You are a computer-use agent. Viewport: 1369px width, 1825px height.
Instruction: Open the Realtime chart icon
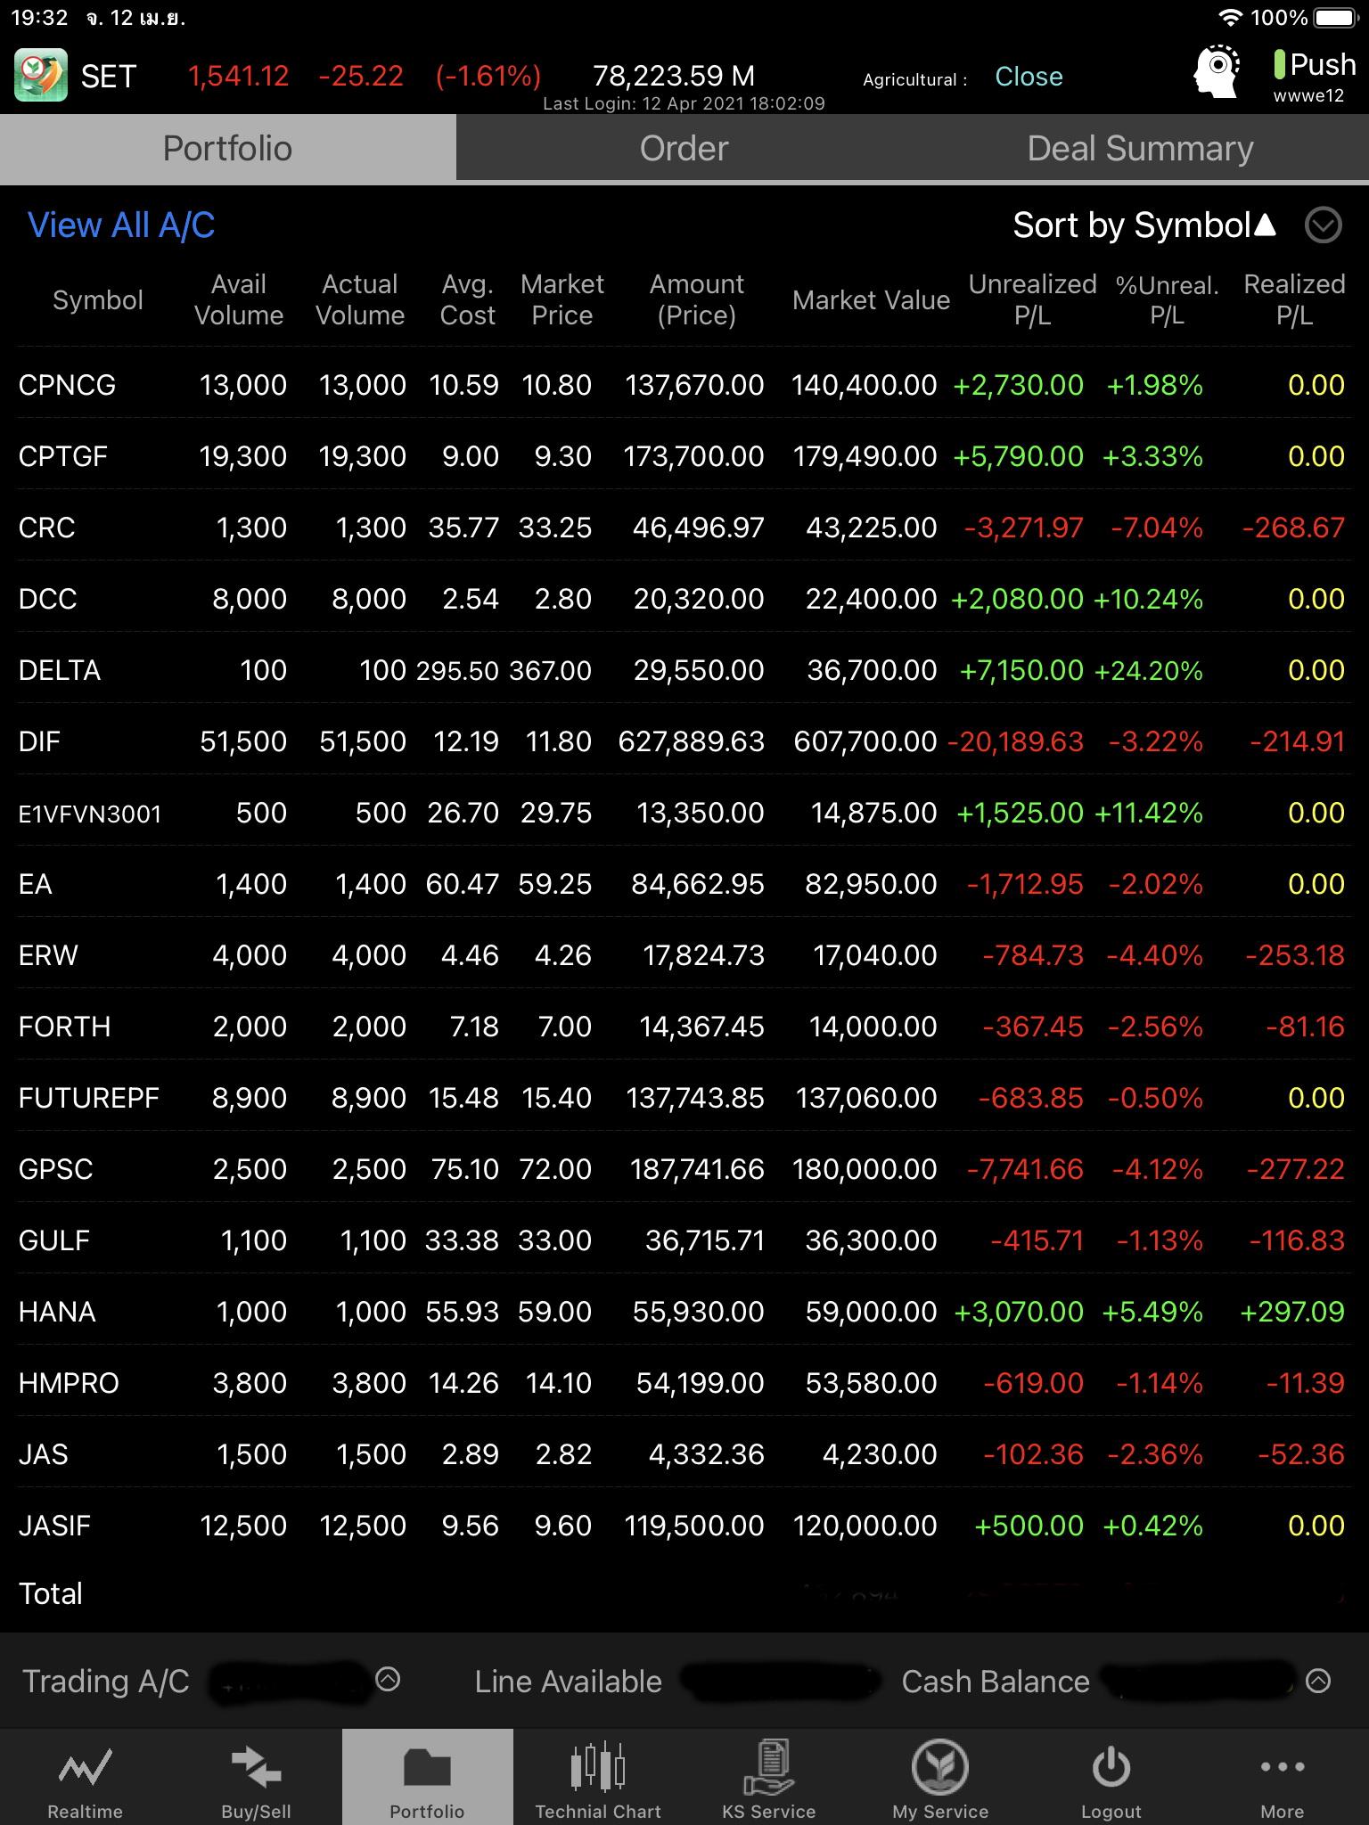85,1766
